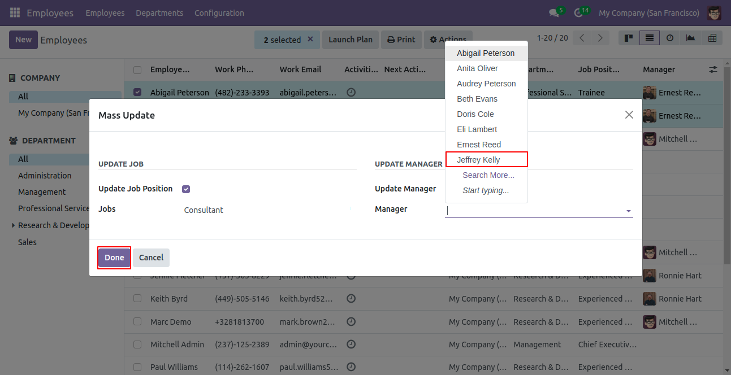Choose Doris Cole from manager list
This screenshot has height=375, width=731.
(x=486, y=114)
